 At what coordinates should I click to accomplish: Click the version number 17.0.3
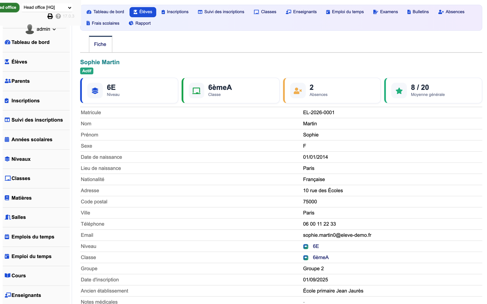[69, 16]
